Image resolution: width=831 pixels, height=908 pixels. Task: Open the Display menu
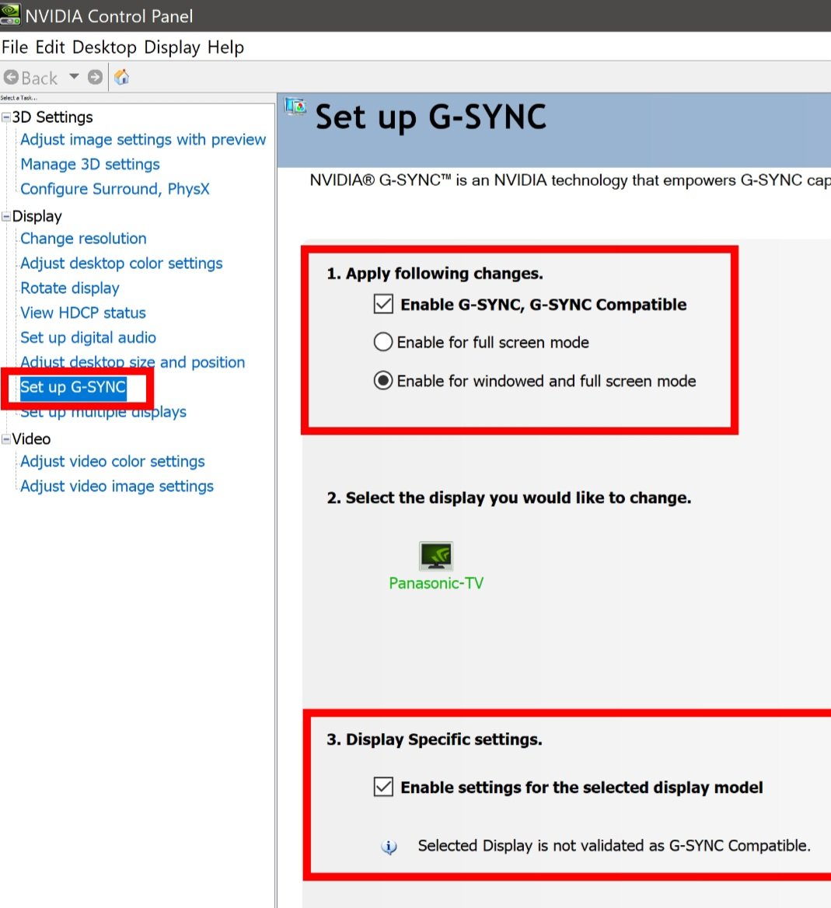(x=172, y=47)
